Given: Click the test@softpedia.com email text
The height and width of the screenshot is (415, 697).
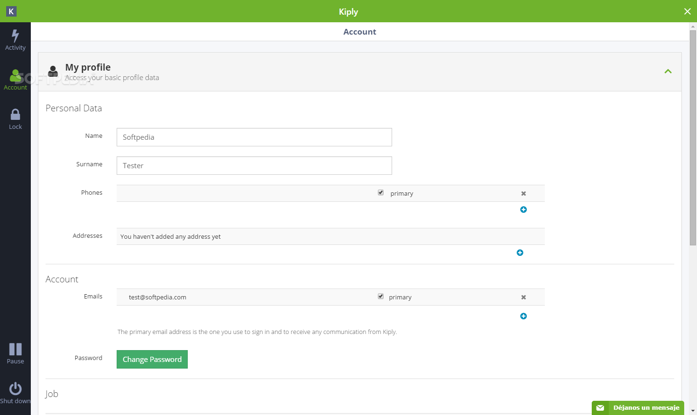Looking at the screenshot, I should pyautogui.click(x=157, y=297).
